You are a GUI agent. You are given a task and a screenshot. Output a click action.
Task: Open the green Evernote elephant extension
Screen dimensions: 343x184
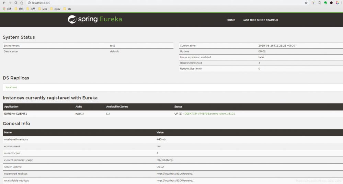pyautogui.click(x=325, y=3)
